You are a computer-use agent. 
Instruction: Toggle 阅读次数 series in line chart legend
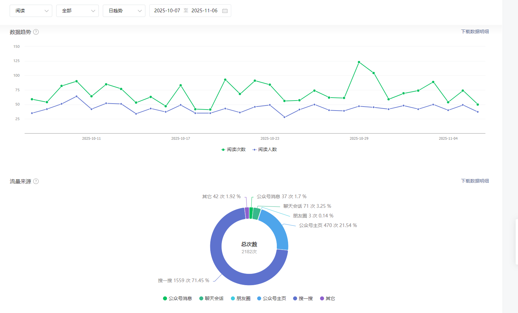234,149
